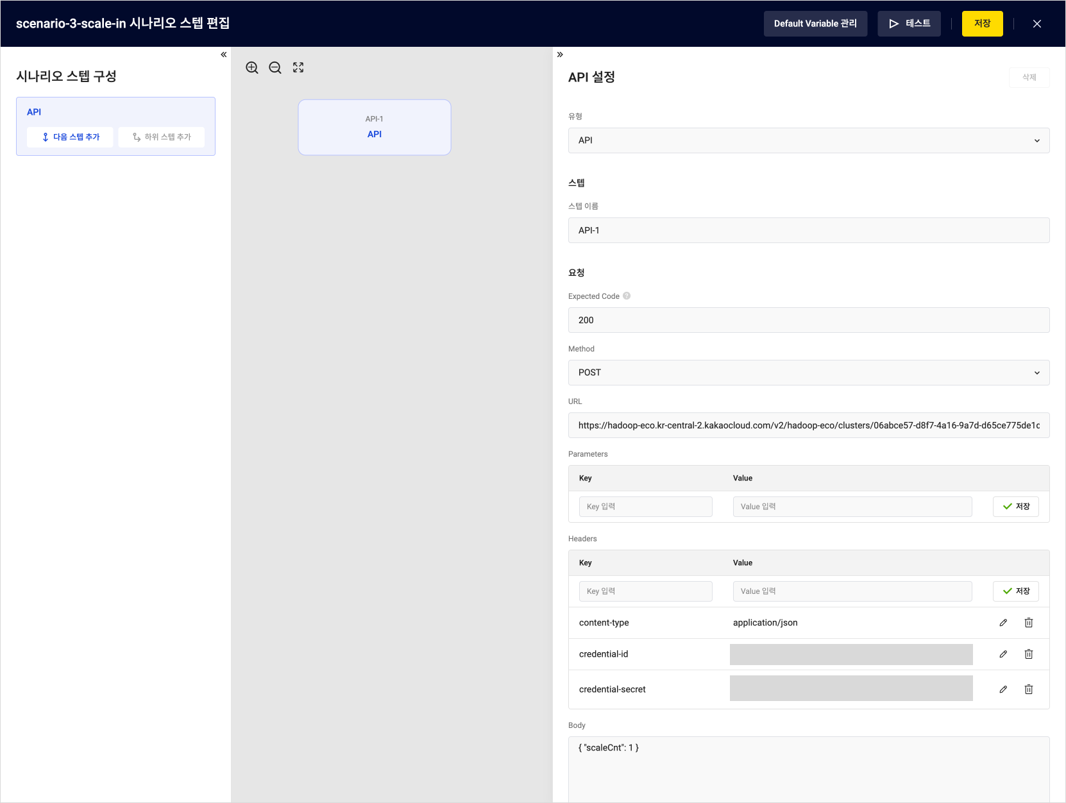This screenshot has width=1066, height=803.
Task: Click the Headers Key 입력 field
Action: (x=645, y=591)
